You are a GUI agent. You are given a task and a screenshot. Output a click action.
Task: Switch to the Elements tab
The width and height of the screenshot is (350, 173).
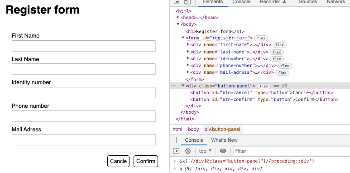pos(212,2)
